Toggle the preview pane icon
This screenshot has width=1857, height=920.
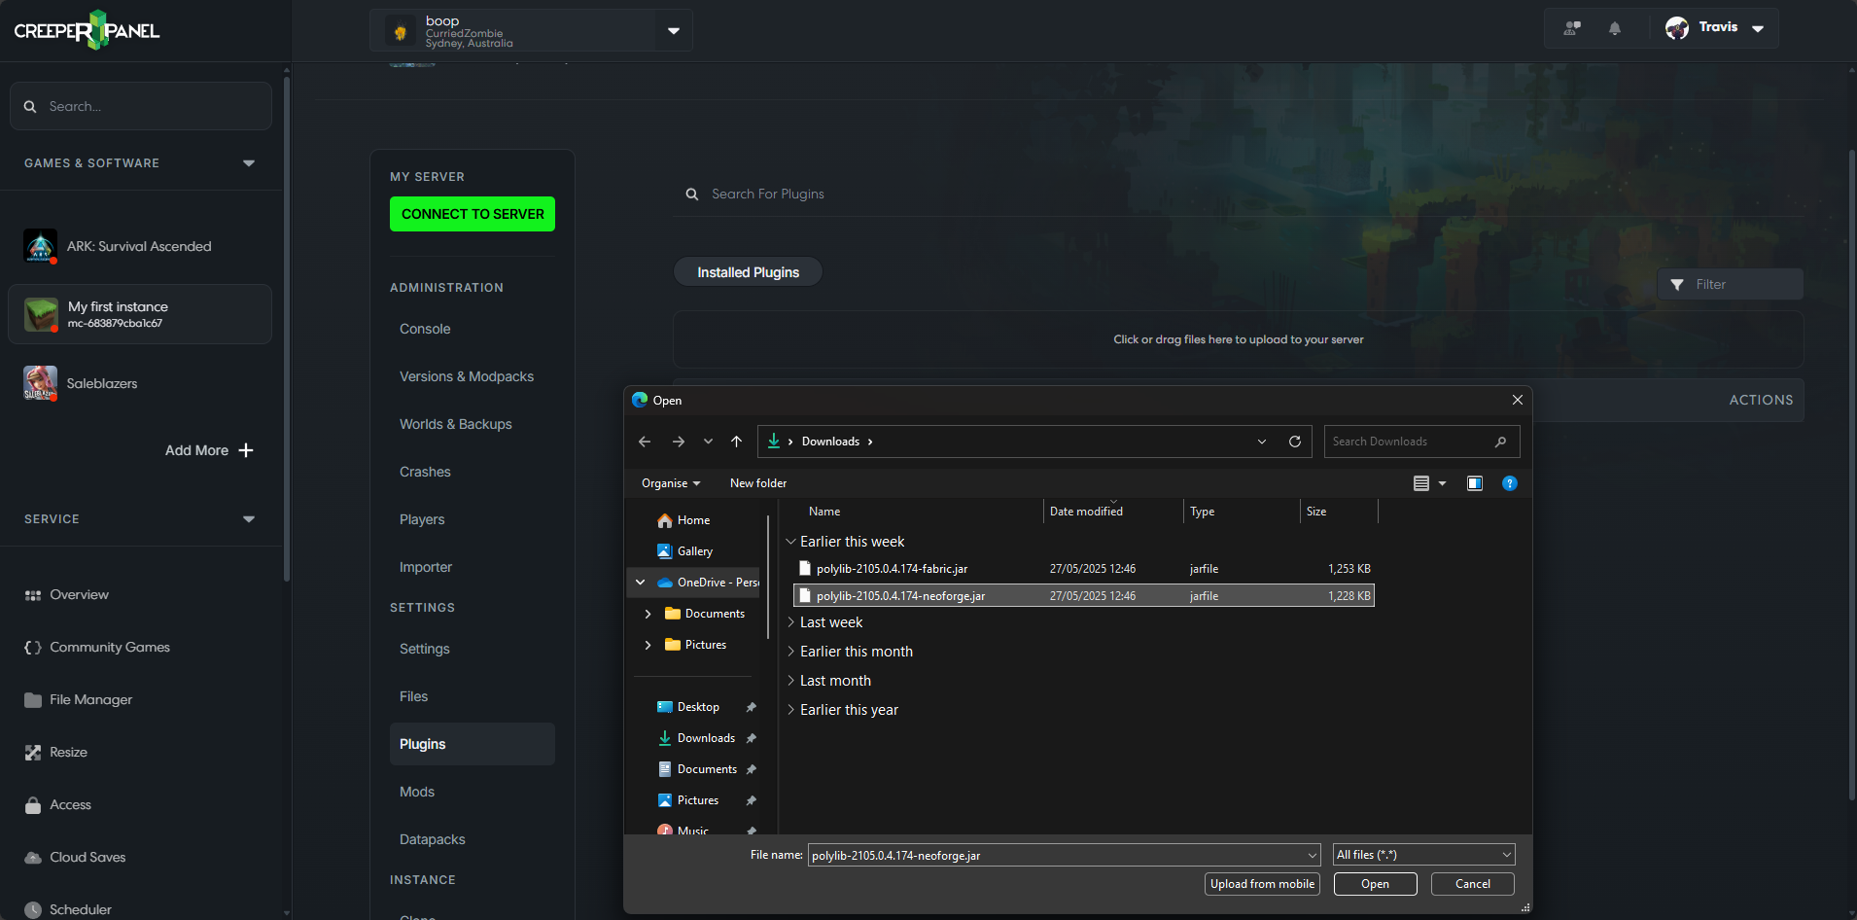[x=1475, y=483]
